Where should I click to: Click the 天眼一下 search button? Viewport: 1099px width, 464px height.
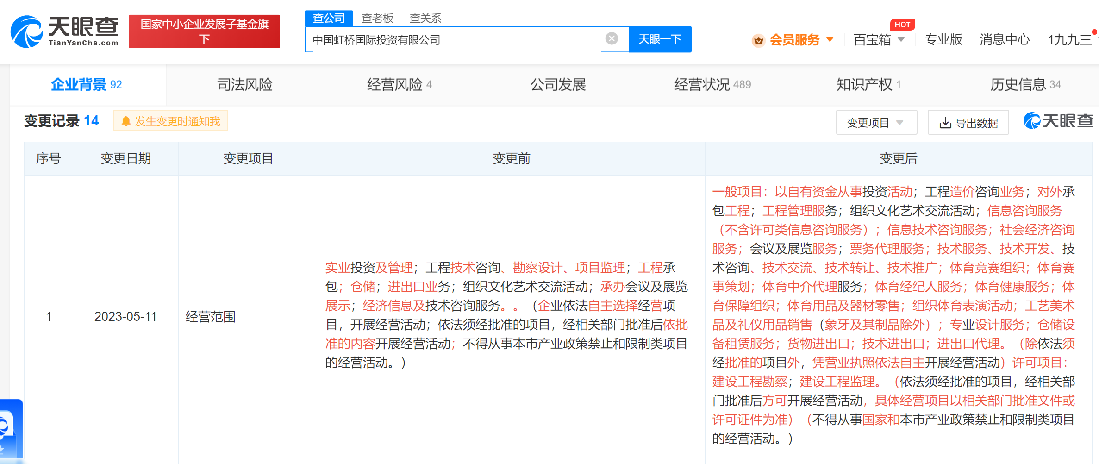coord(660,39)
